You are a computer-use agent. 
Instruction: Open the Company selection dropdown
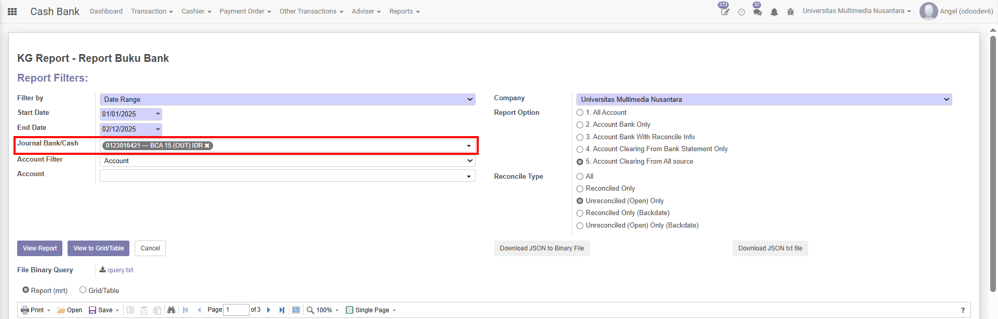pos(764,99)
